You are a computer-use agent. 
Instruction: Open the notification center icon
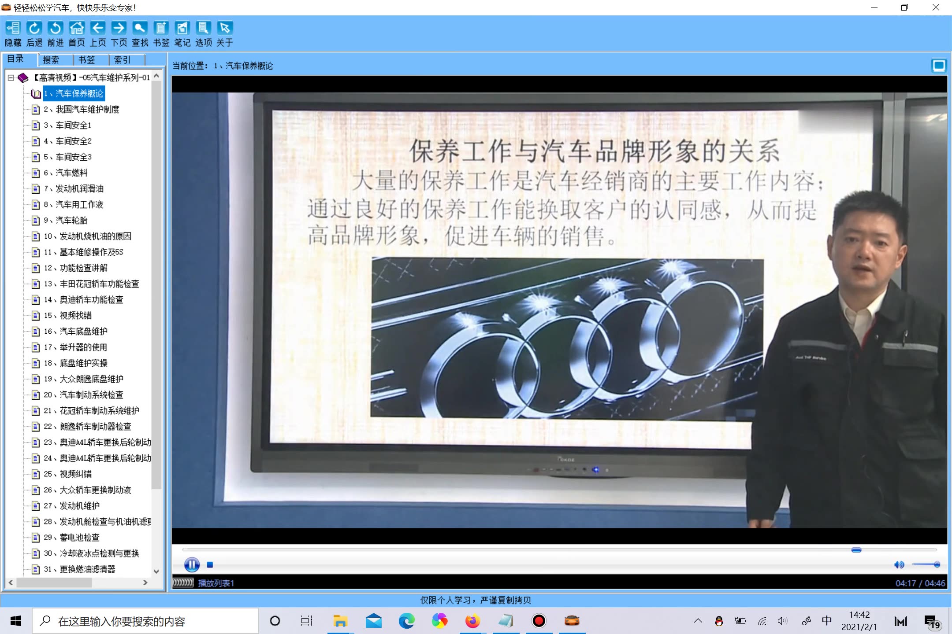coord(932,622)
